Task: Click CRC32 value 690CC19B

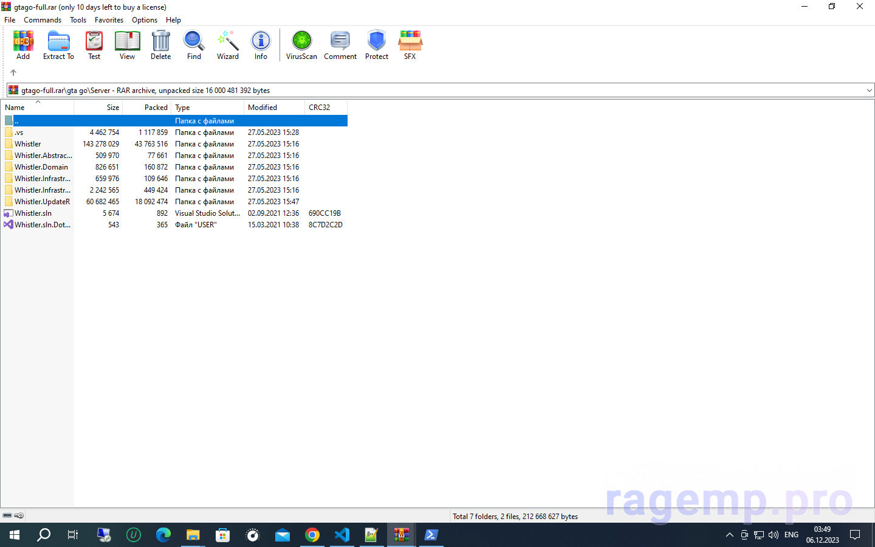Action: coord(324,213)
